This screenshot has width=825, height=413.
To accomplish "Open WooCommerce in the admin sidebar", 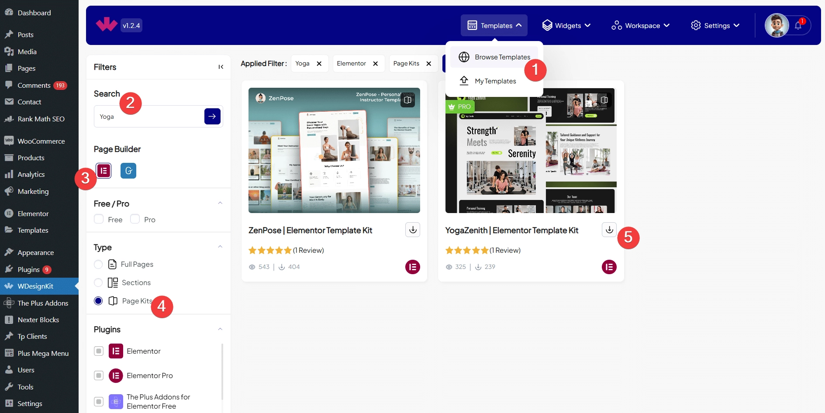I will click(41, 141).
